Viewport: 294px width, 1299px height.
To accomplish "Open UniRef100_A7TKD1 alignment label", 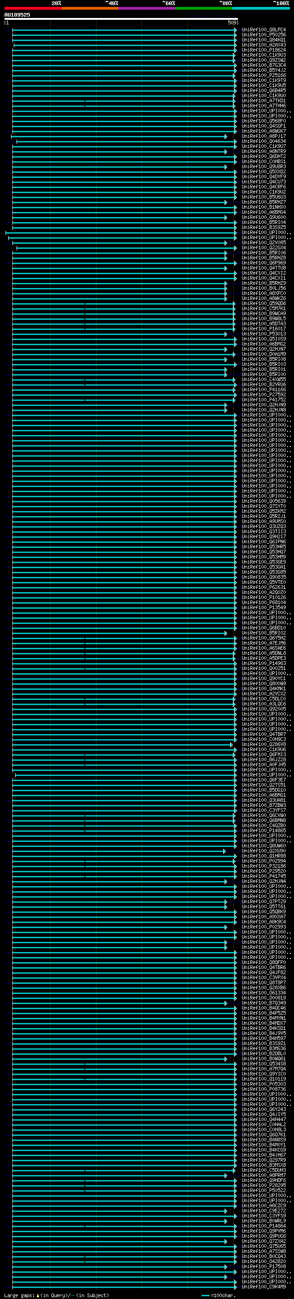I will click(x=263, y=101).
